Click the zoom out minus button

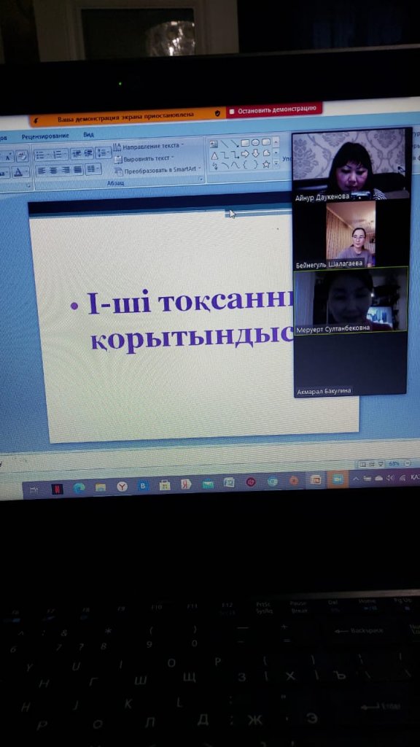[408, 463]
